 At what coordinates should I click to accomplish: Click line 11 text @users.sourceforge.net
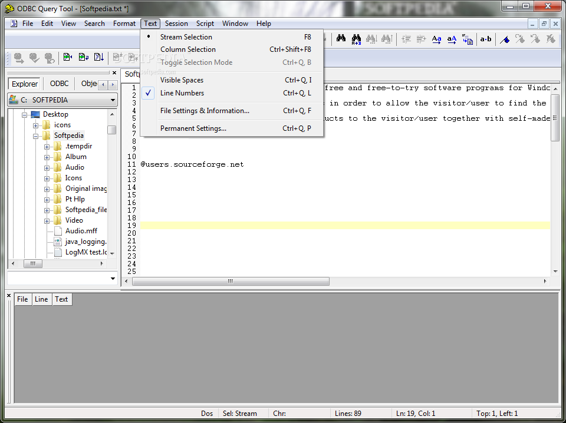(x=192, y=164)
